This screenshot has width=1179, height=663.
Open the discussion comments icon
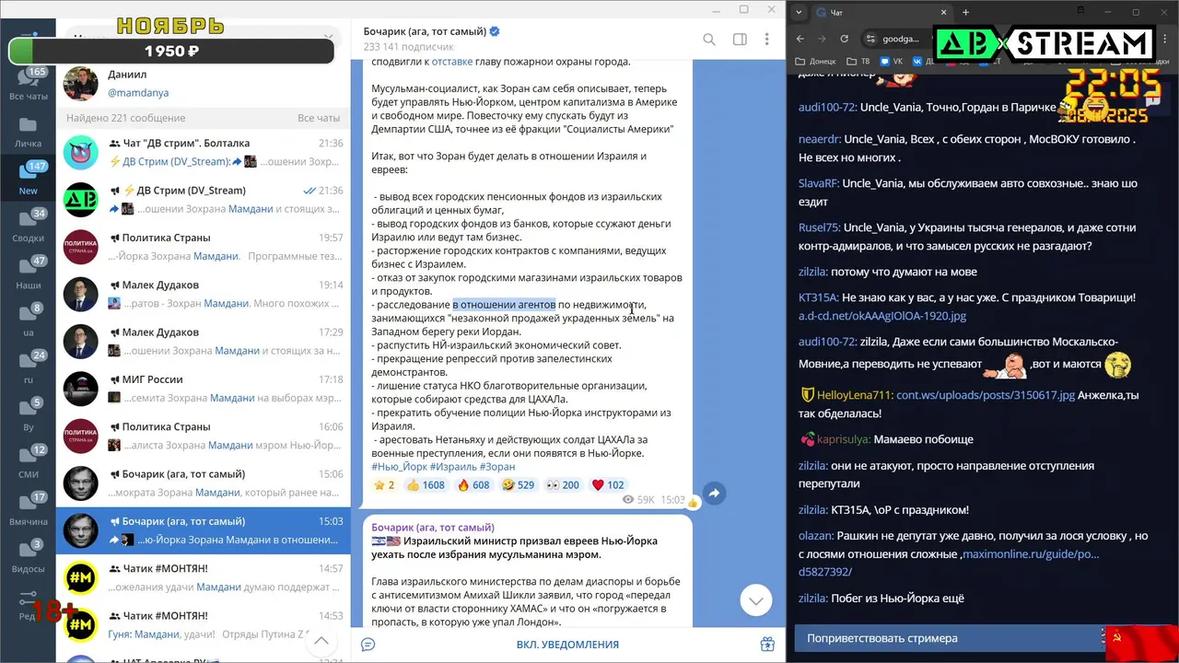pyautogui.click(x=368, y=645)
